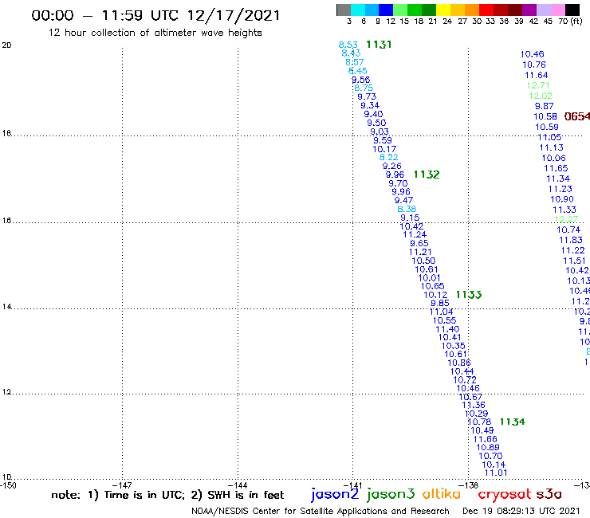590x518 pixels.
Task: Click the 9.73 wave height value
Action: click(367, 96)
